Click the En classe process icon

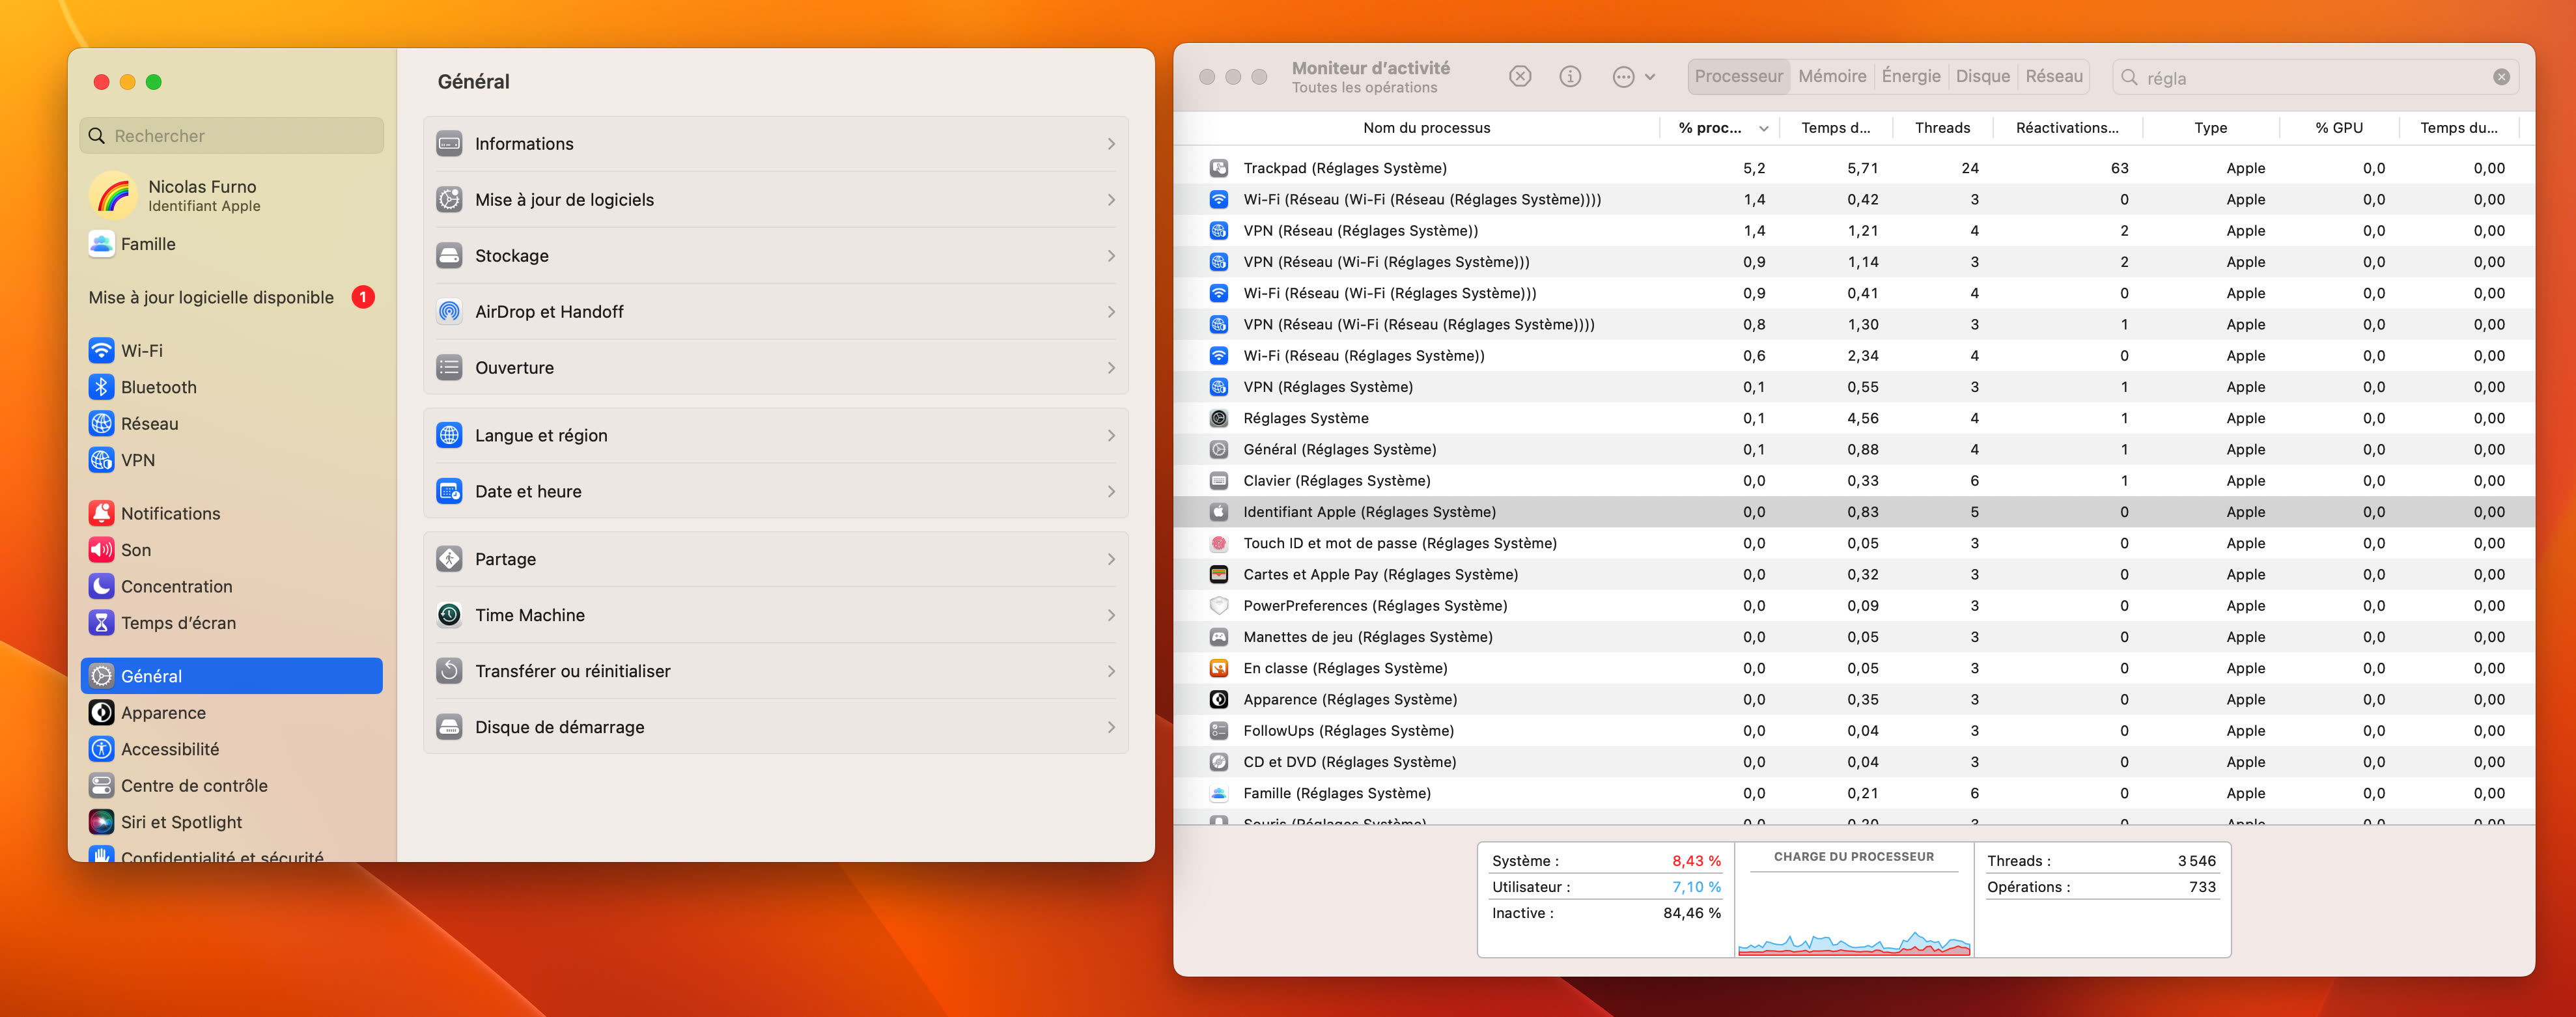1218,668
